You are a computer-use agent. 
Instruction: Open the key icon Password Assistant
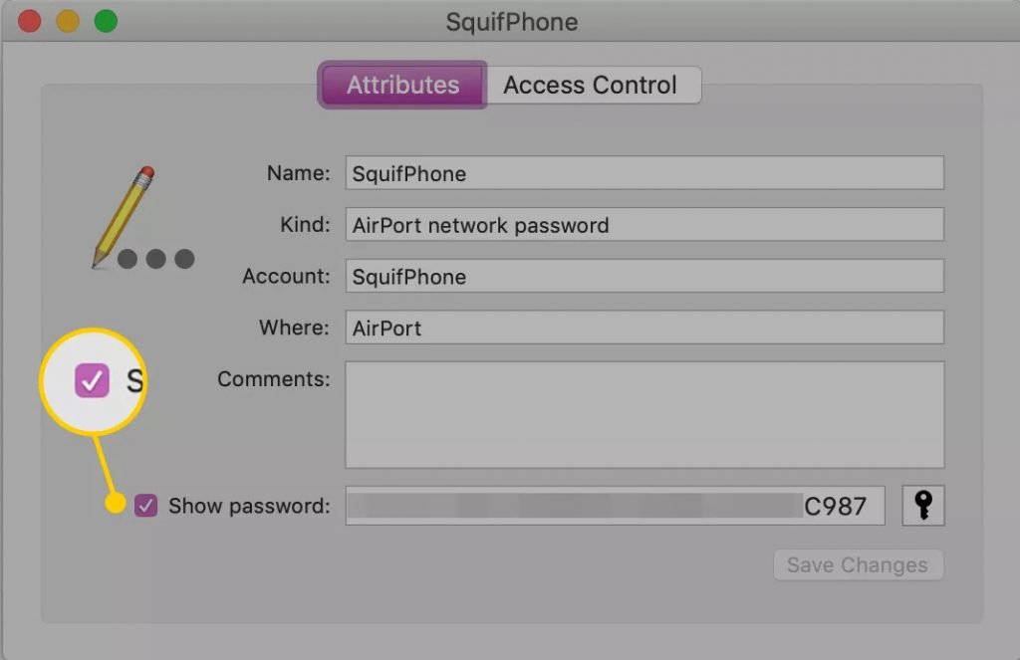tap(922, 506)
